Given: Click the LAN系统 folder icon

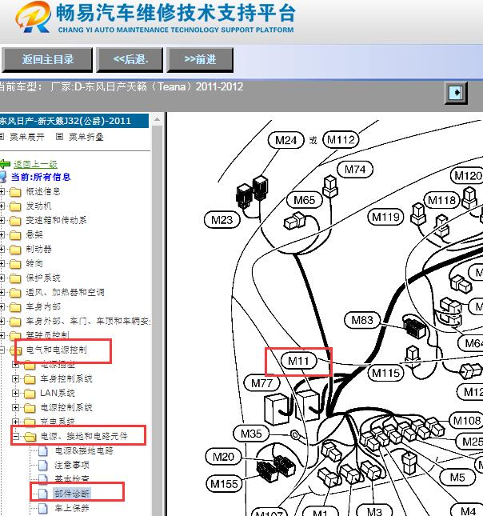Looking at the screenshot, I should click(30, 394).
